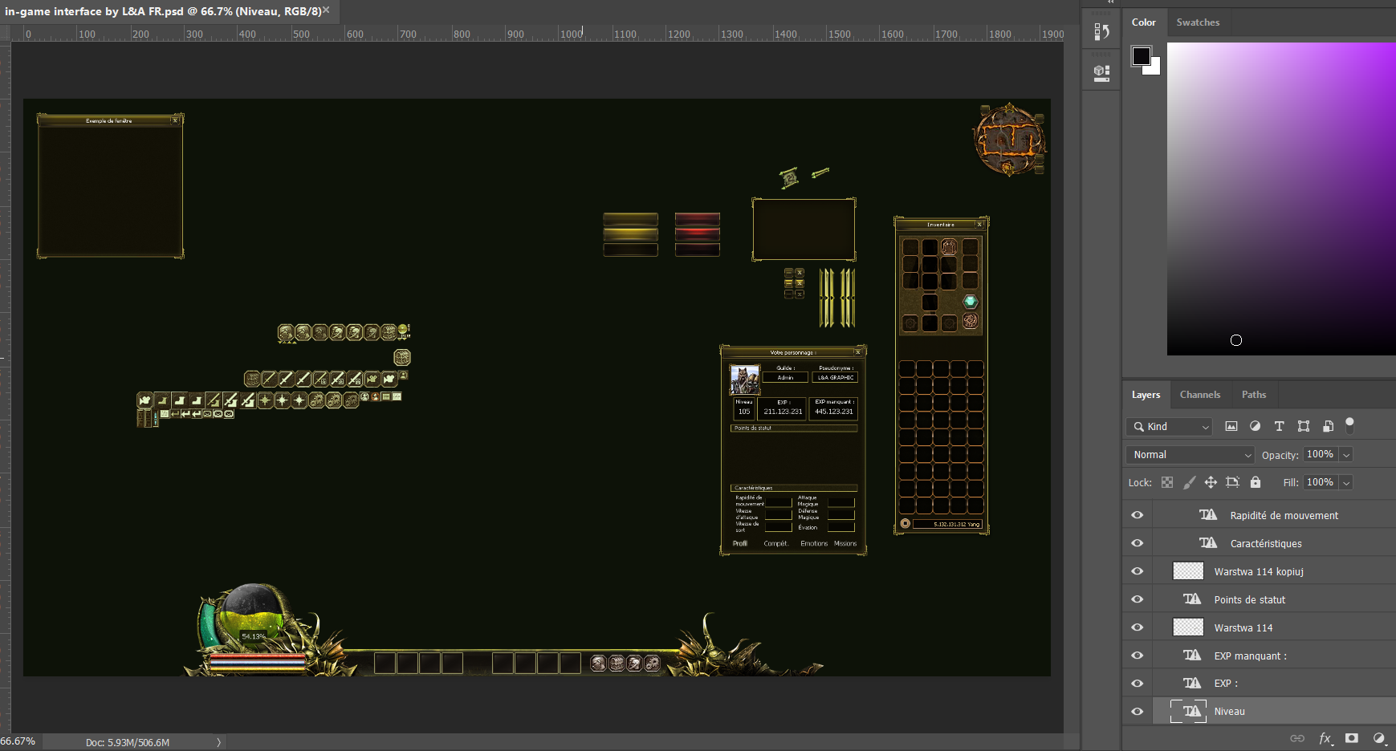Turn off the layer filtering switch
The image size is (1396, 751).
click(x=1349, y=424)
